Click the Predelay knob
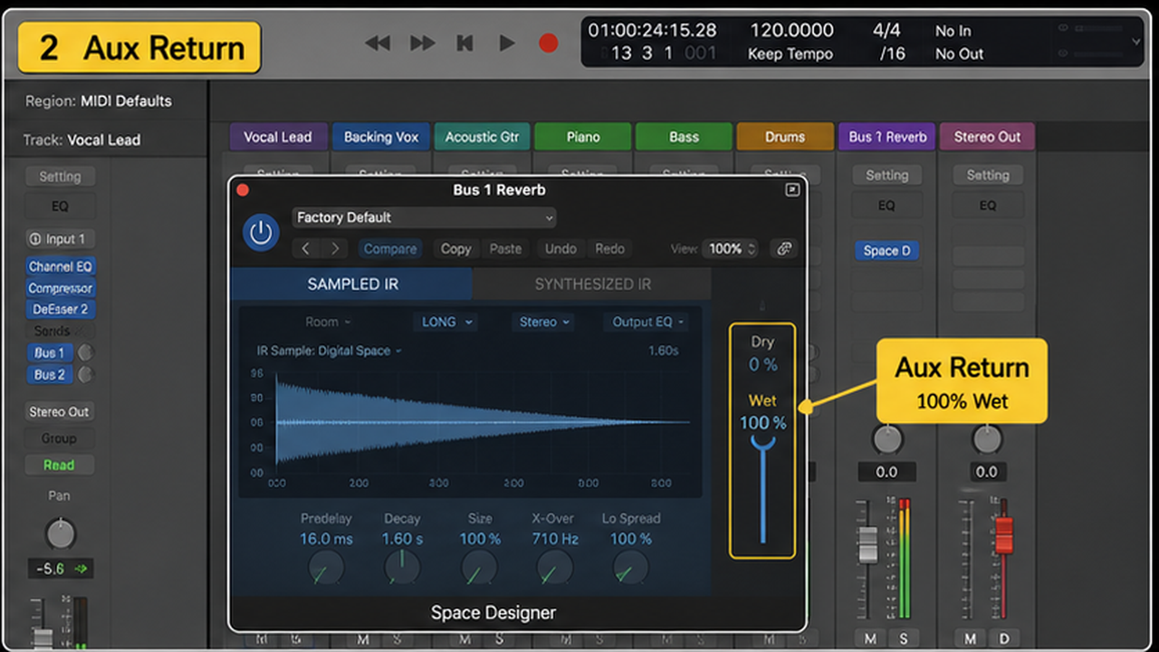The width and height of the screenshot is (1159, 652). pos(326,569)
